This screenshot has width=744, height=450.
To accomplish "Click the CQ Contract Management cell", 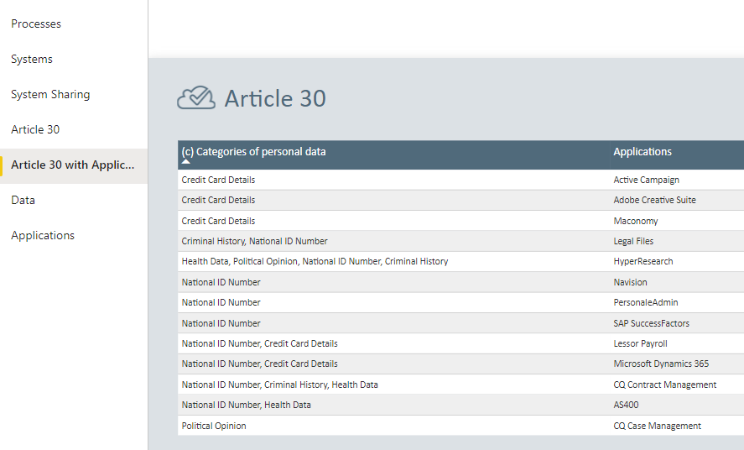I will click(x=664, y=385).
